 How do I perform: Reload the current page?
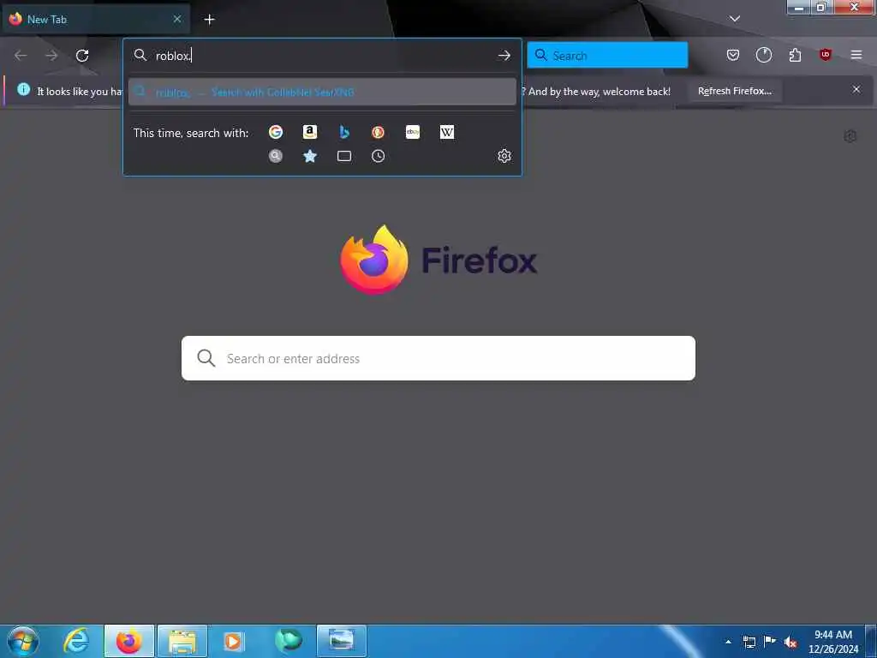pyautogui.click(x=82, y=56)
